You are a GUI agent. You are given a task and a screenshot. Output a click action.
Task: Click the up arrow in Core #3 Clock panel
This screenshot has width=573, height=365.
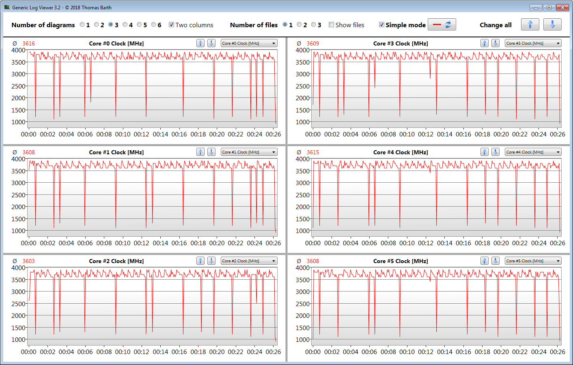click(485, 43)
